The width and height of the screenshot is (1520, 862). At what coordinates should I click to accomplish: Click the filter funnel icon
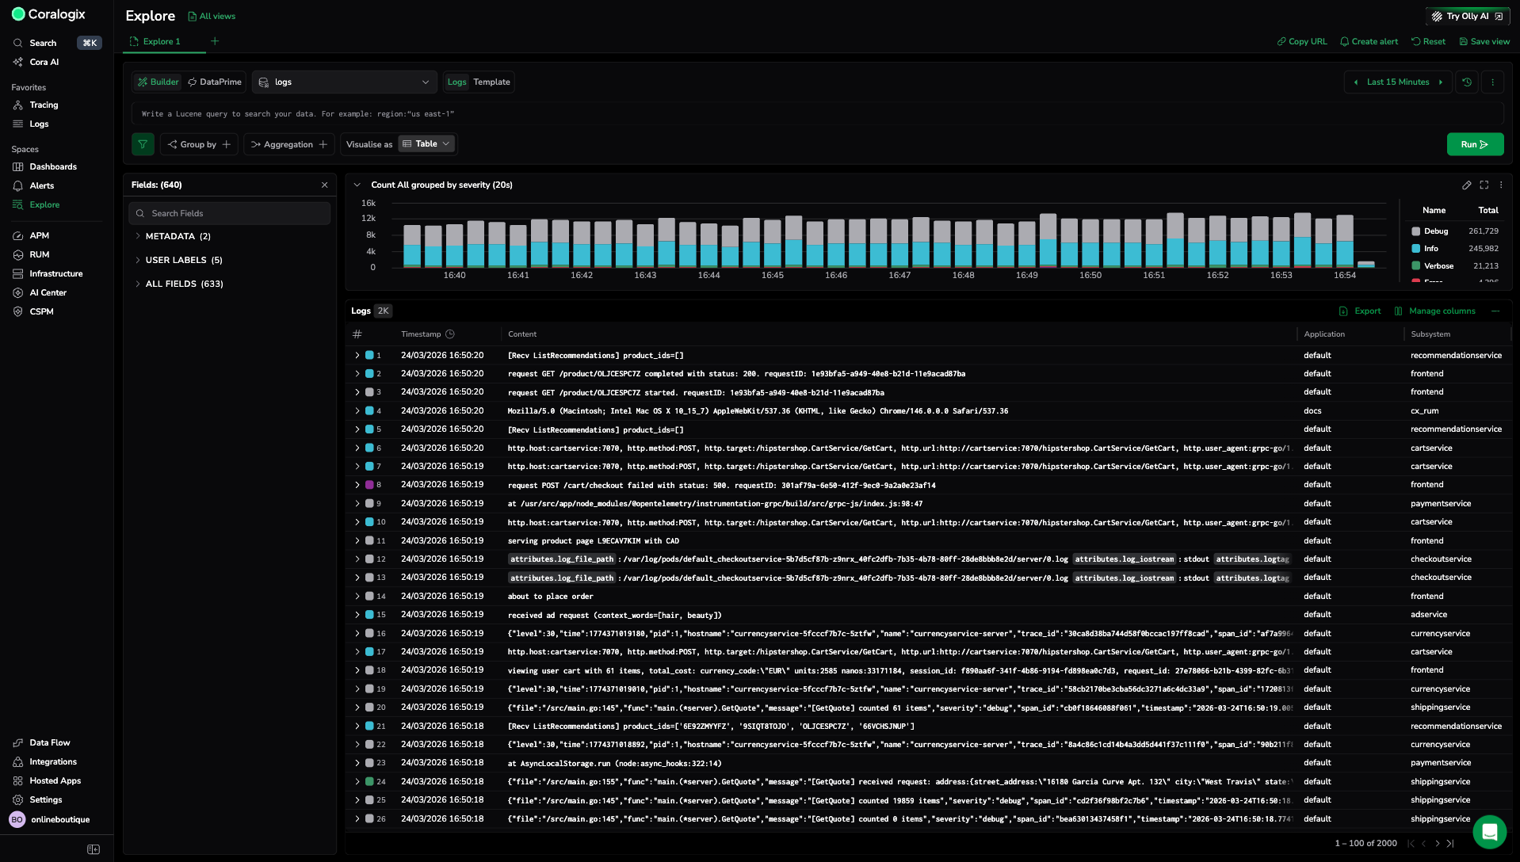tap(143, 144)
